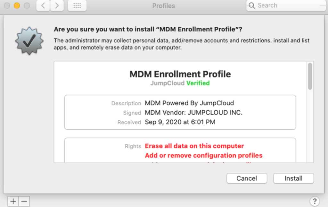The height and width of the screenshot is (207, 328).
Task: Click the green Verified status text
Action: click(x=198, y=83)
